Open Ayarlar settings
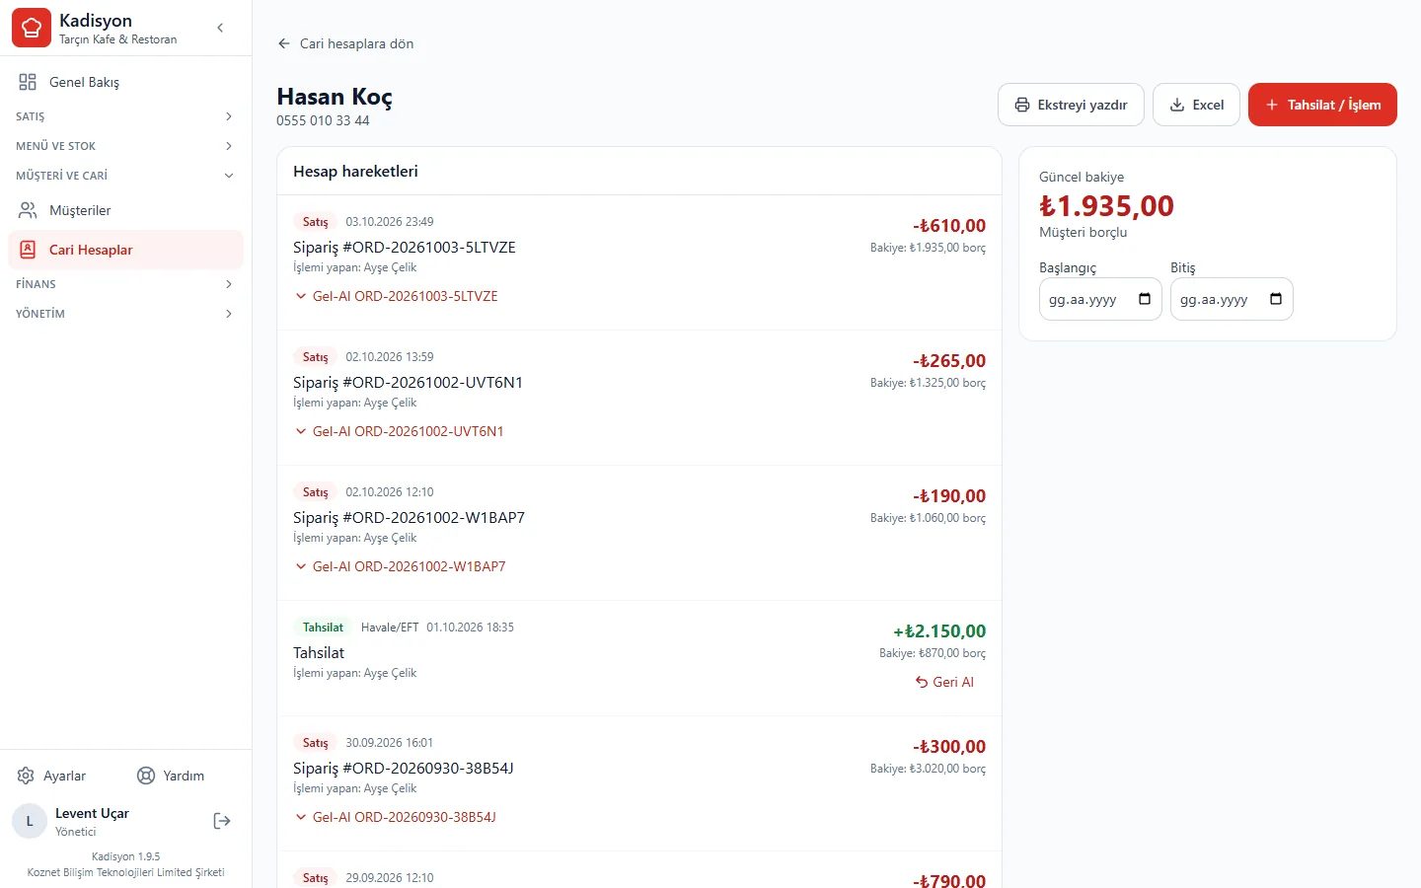This screenshot has width=1421, height=888. point(51,776)
